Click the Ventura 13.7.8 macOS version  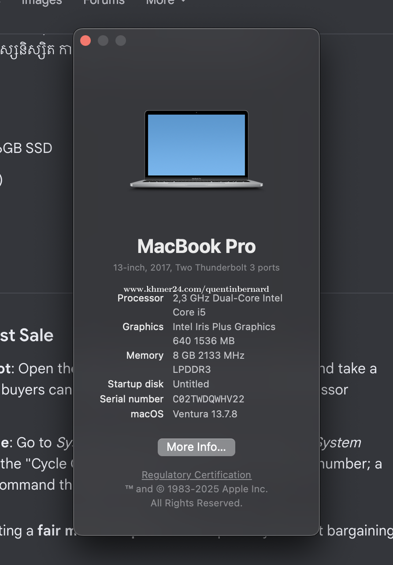pyautogui.click(x=205, y=414)
